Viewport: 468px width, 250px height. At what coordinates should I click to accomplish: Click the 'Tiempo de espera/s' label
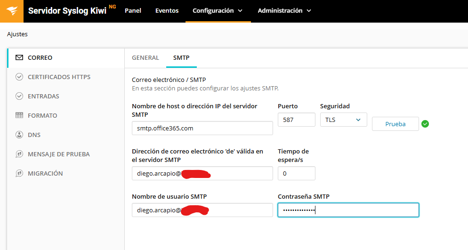pyautogui.click(x=293, y=155)
